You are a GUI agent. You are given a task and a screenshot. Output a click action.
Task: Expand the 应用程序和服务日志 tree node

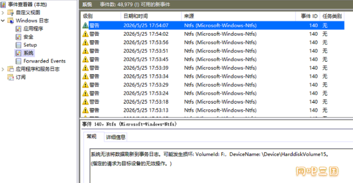(3, 69)
